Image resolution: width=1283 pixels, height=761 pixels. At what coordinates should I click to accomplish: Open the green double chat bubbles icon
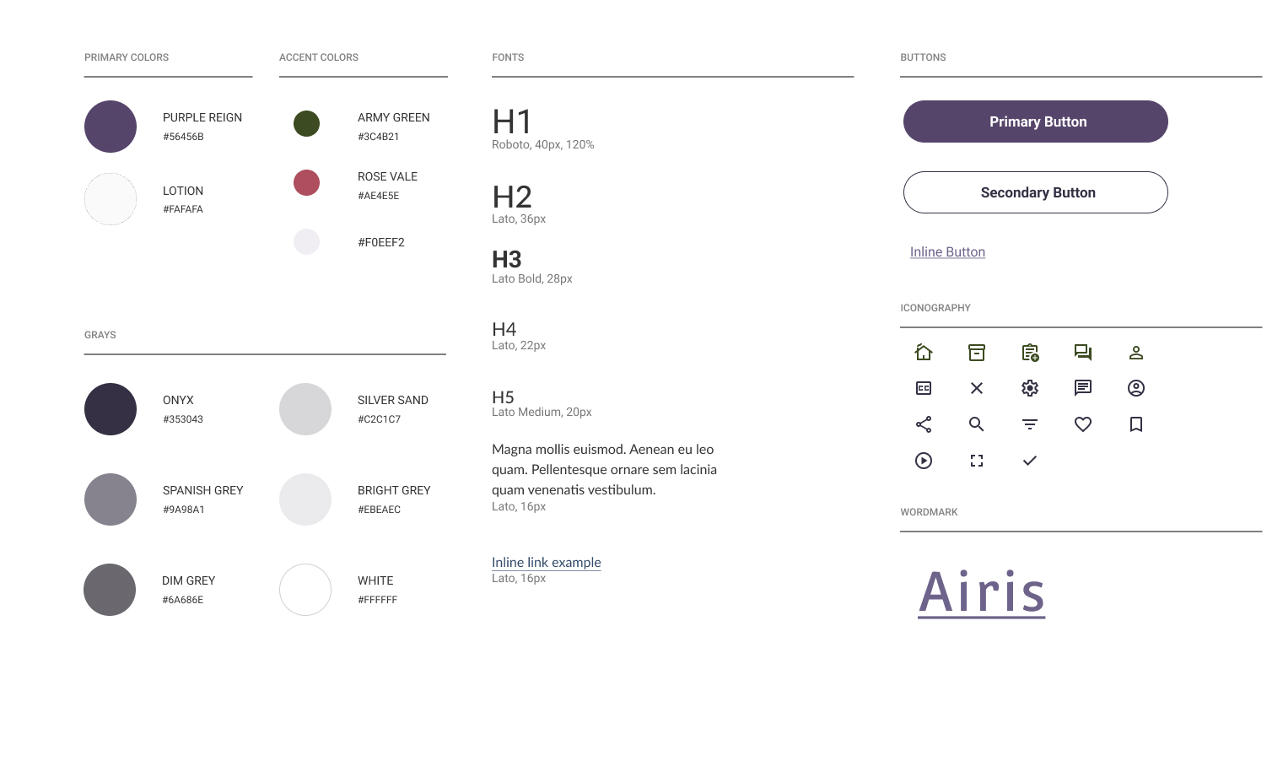1083,353
